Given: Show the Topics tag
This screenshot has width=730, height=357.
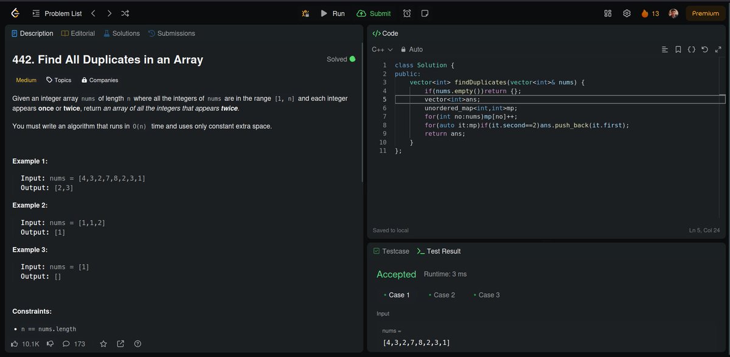Looking at the screenshot, I should tap(58, 80).
